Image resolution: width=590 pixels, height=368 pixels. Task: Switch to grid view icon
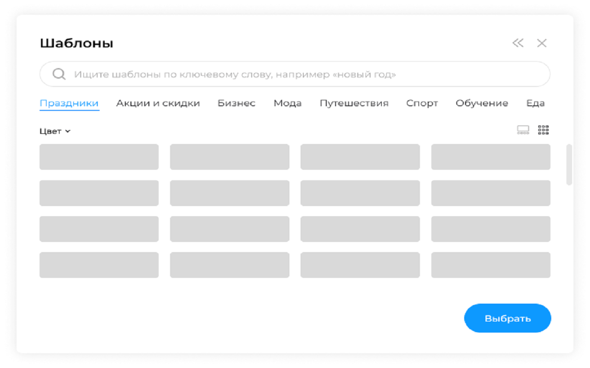click(543, 130)
